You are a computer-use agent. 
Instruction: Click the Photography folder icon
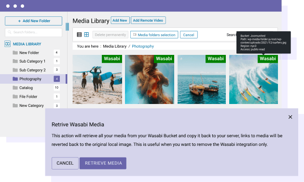pos(15,78)
